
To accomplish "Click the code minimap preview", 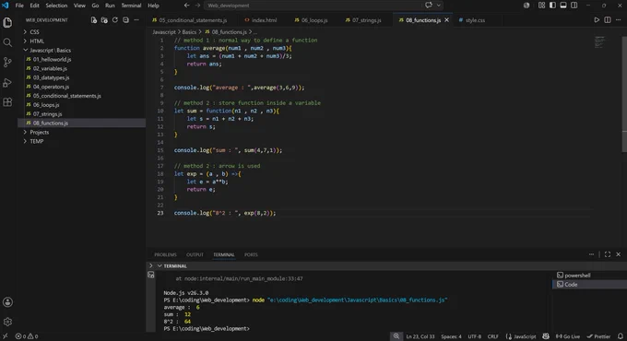I will [599, 42].
